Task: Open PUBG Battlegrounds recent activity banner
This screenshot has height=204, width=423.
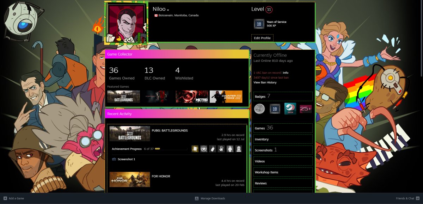Action: pyautogui.click(x=130, y=134)
